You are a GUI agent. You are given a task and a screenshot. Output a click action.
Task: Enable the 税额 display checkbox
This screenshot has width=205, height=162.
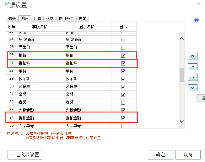pyautogui.click(x=123, y=102)
